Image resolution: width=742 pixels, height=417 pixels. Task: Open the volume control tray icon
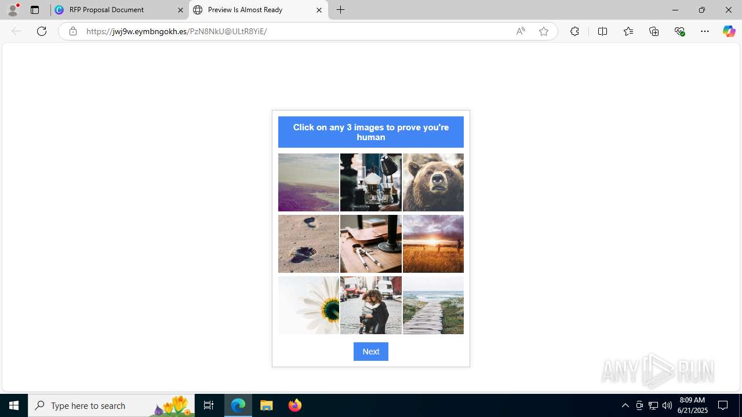tap(667, 405)
